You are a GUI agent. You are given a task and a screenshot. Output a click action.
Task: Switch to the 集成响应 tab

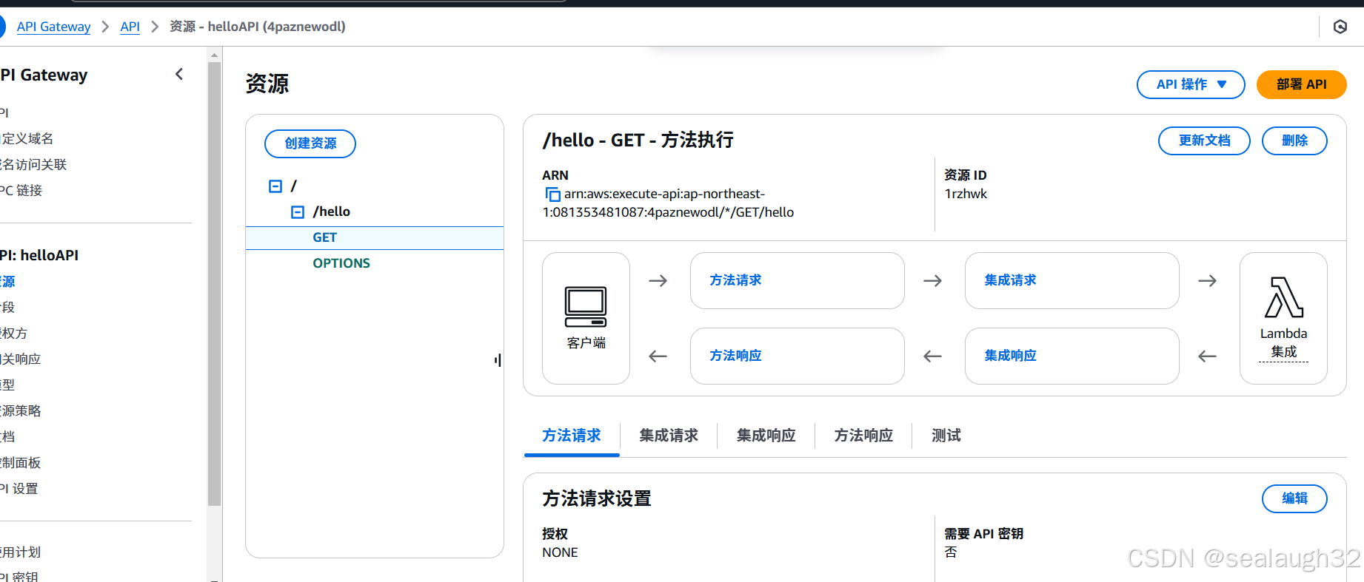[x=766, y=436]
